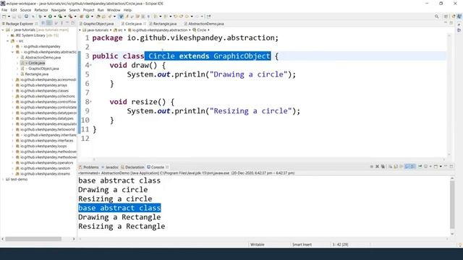The height and width of the screenshot is (260, 463).
Task: Click the New file toolbar icon
Action: (4, 17)
